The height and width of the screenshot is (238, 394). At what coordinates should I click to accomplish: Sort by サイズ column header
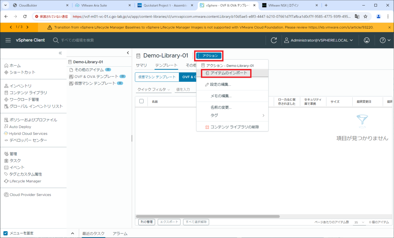tap(335, 102)
